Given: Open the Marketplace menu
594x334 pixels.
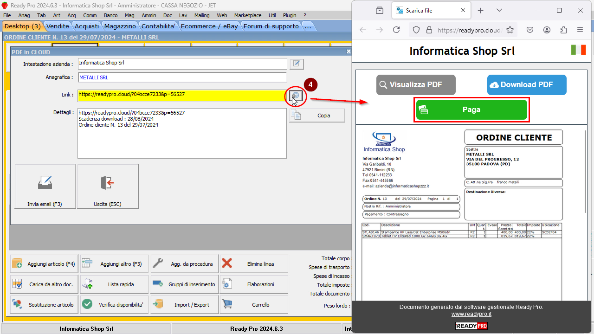Looking at the screenshot, I should coord(248,15).
